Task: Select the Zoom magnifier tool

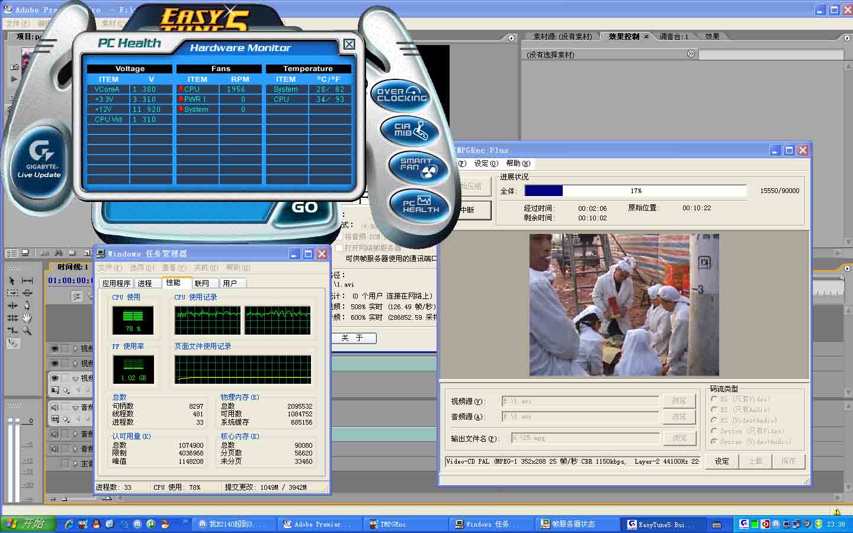Action: pyautogui.click(x=27, y=330)
